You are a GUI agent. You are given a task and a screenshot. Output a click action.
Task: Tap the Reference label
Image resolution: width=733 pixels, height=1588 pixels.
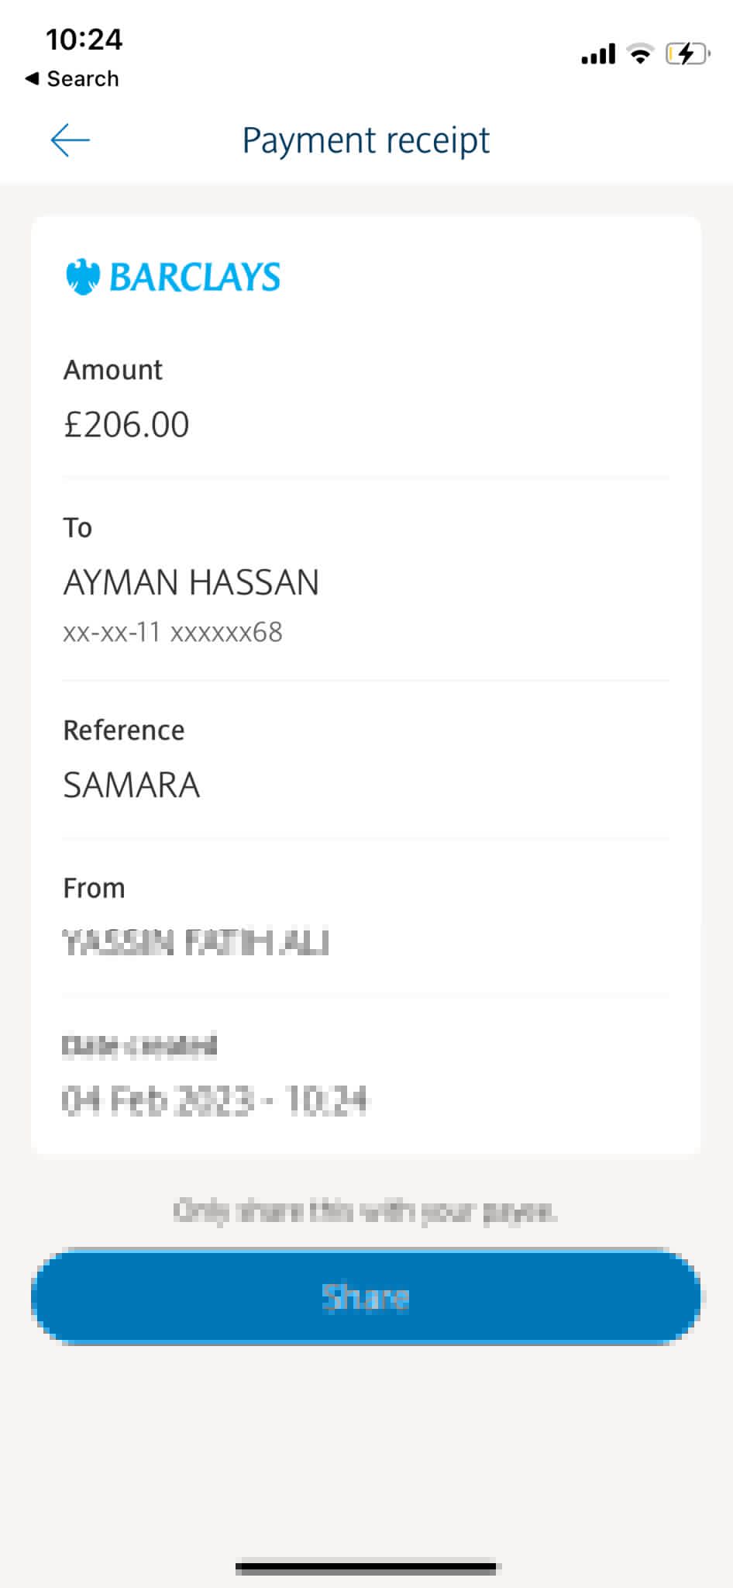click(x=123, y=730)
